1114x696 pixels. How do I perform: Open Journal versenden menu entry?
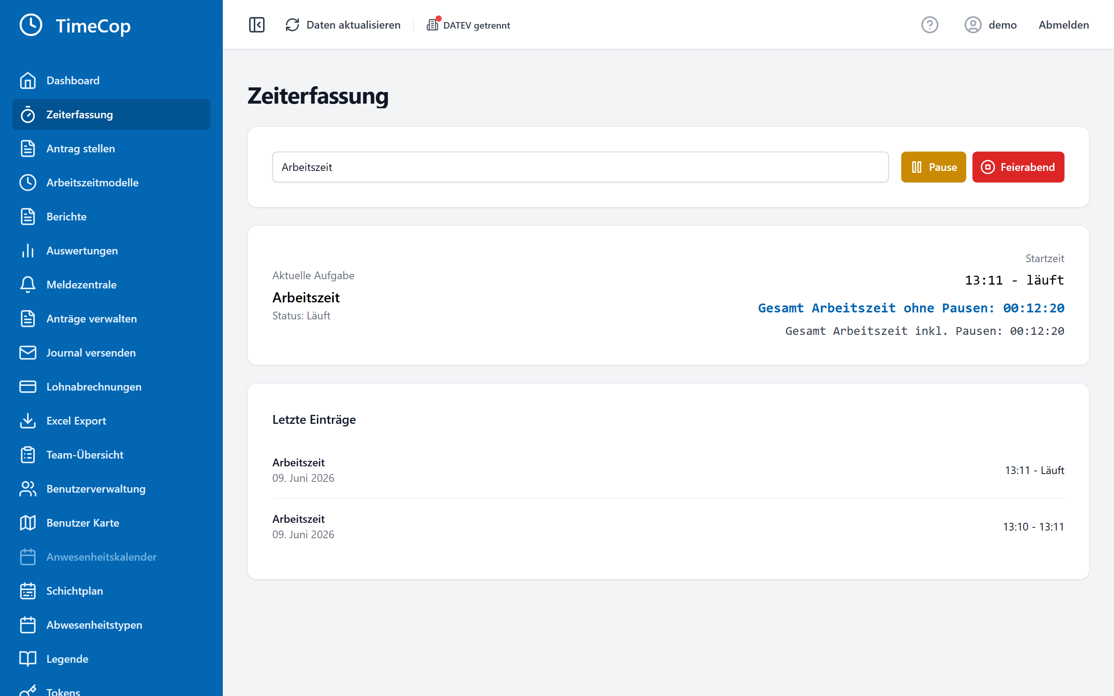point(111,353)
